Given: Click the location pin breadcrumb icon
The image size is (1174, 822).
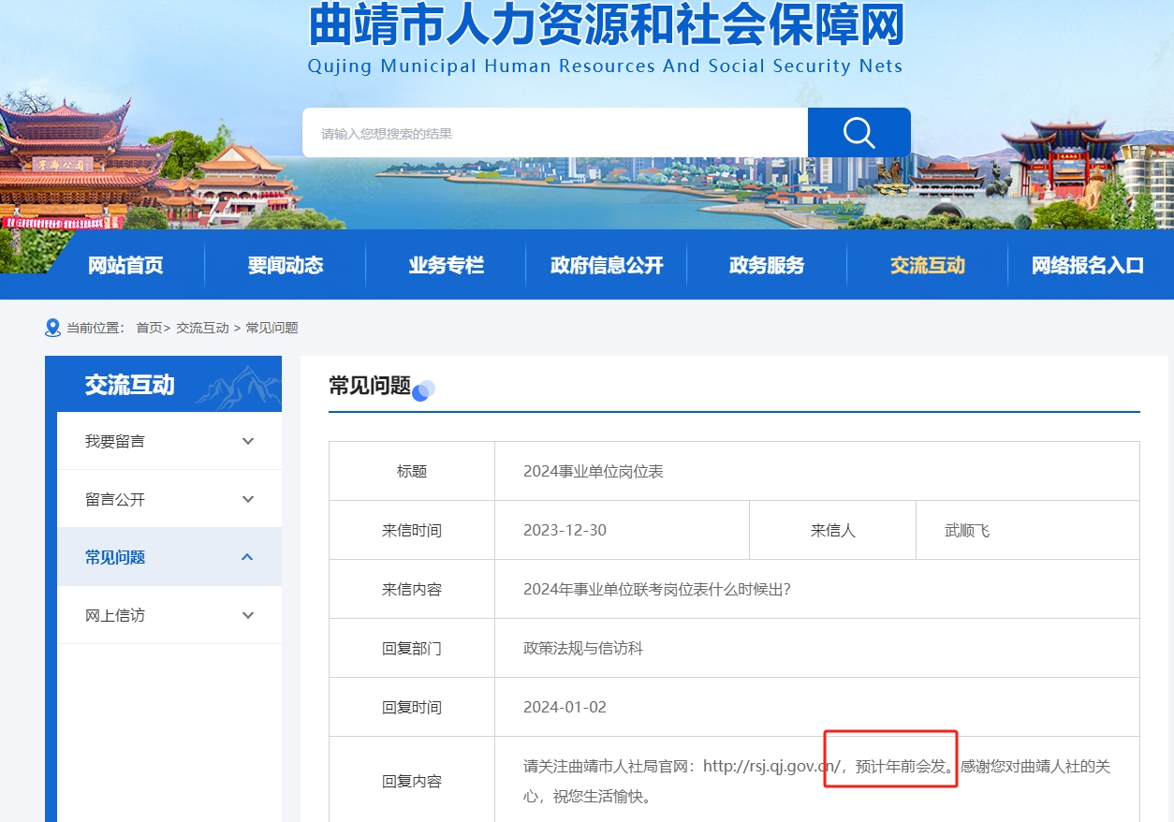Looking at the screenshot, I should (53, 328).
